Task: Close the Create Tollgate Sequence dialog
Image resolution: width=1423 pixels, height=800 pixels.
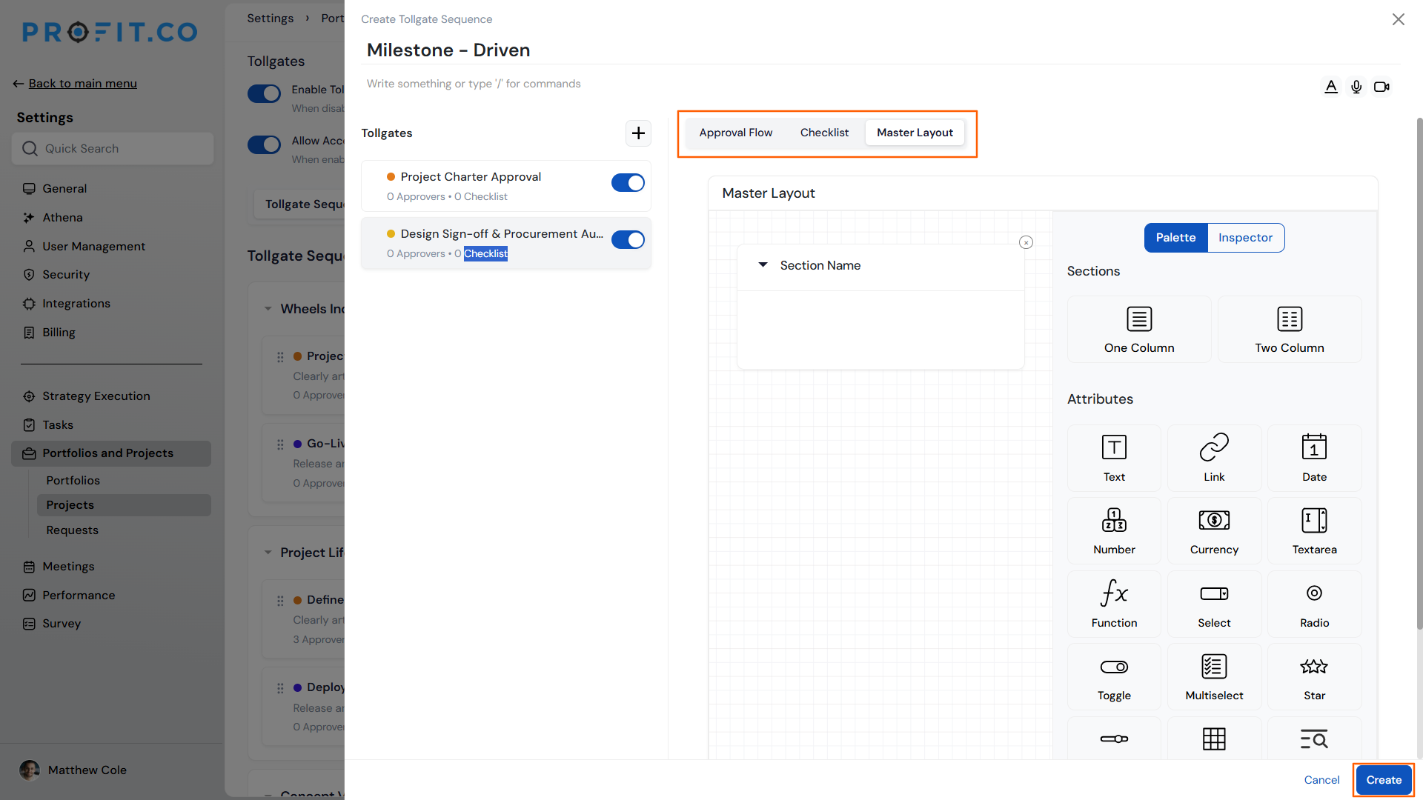Action: (1398, 19)
